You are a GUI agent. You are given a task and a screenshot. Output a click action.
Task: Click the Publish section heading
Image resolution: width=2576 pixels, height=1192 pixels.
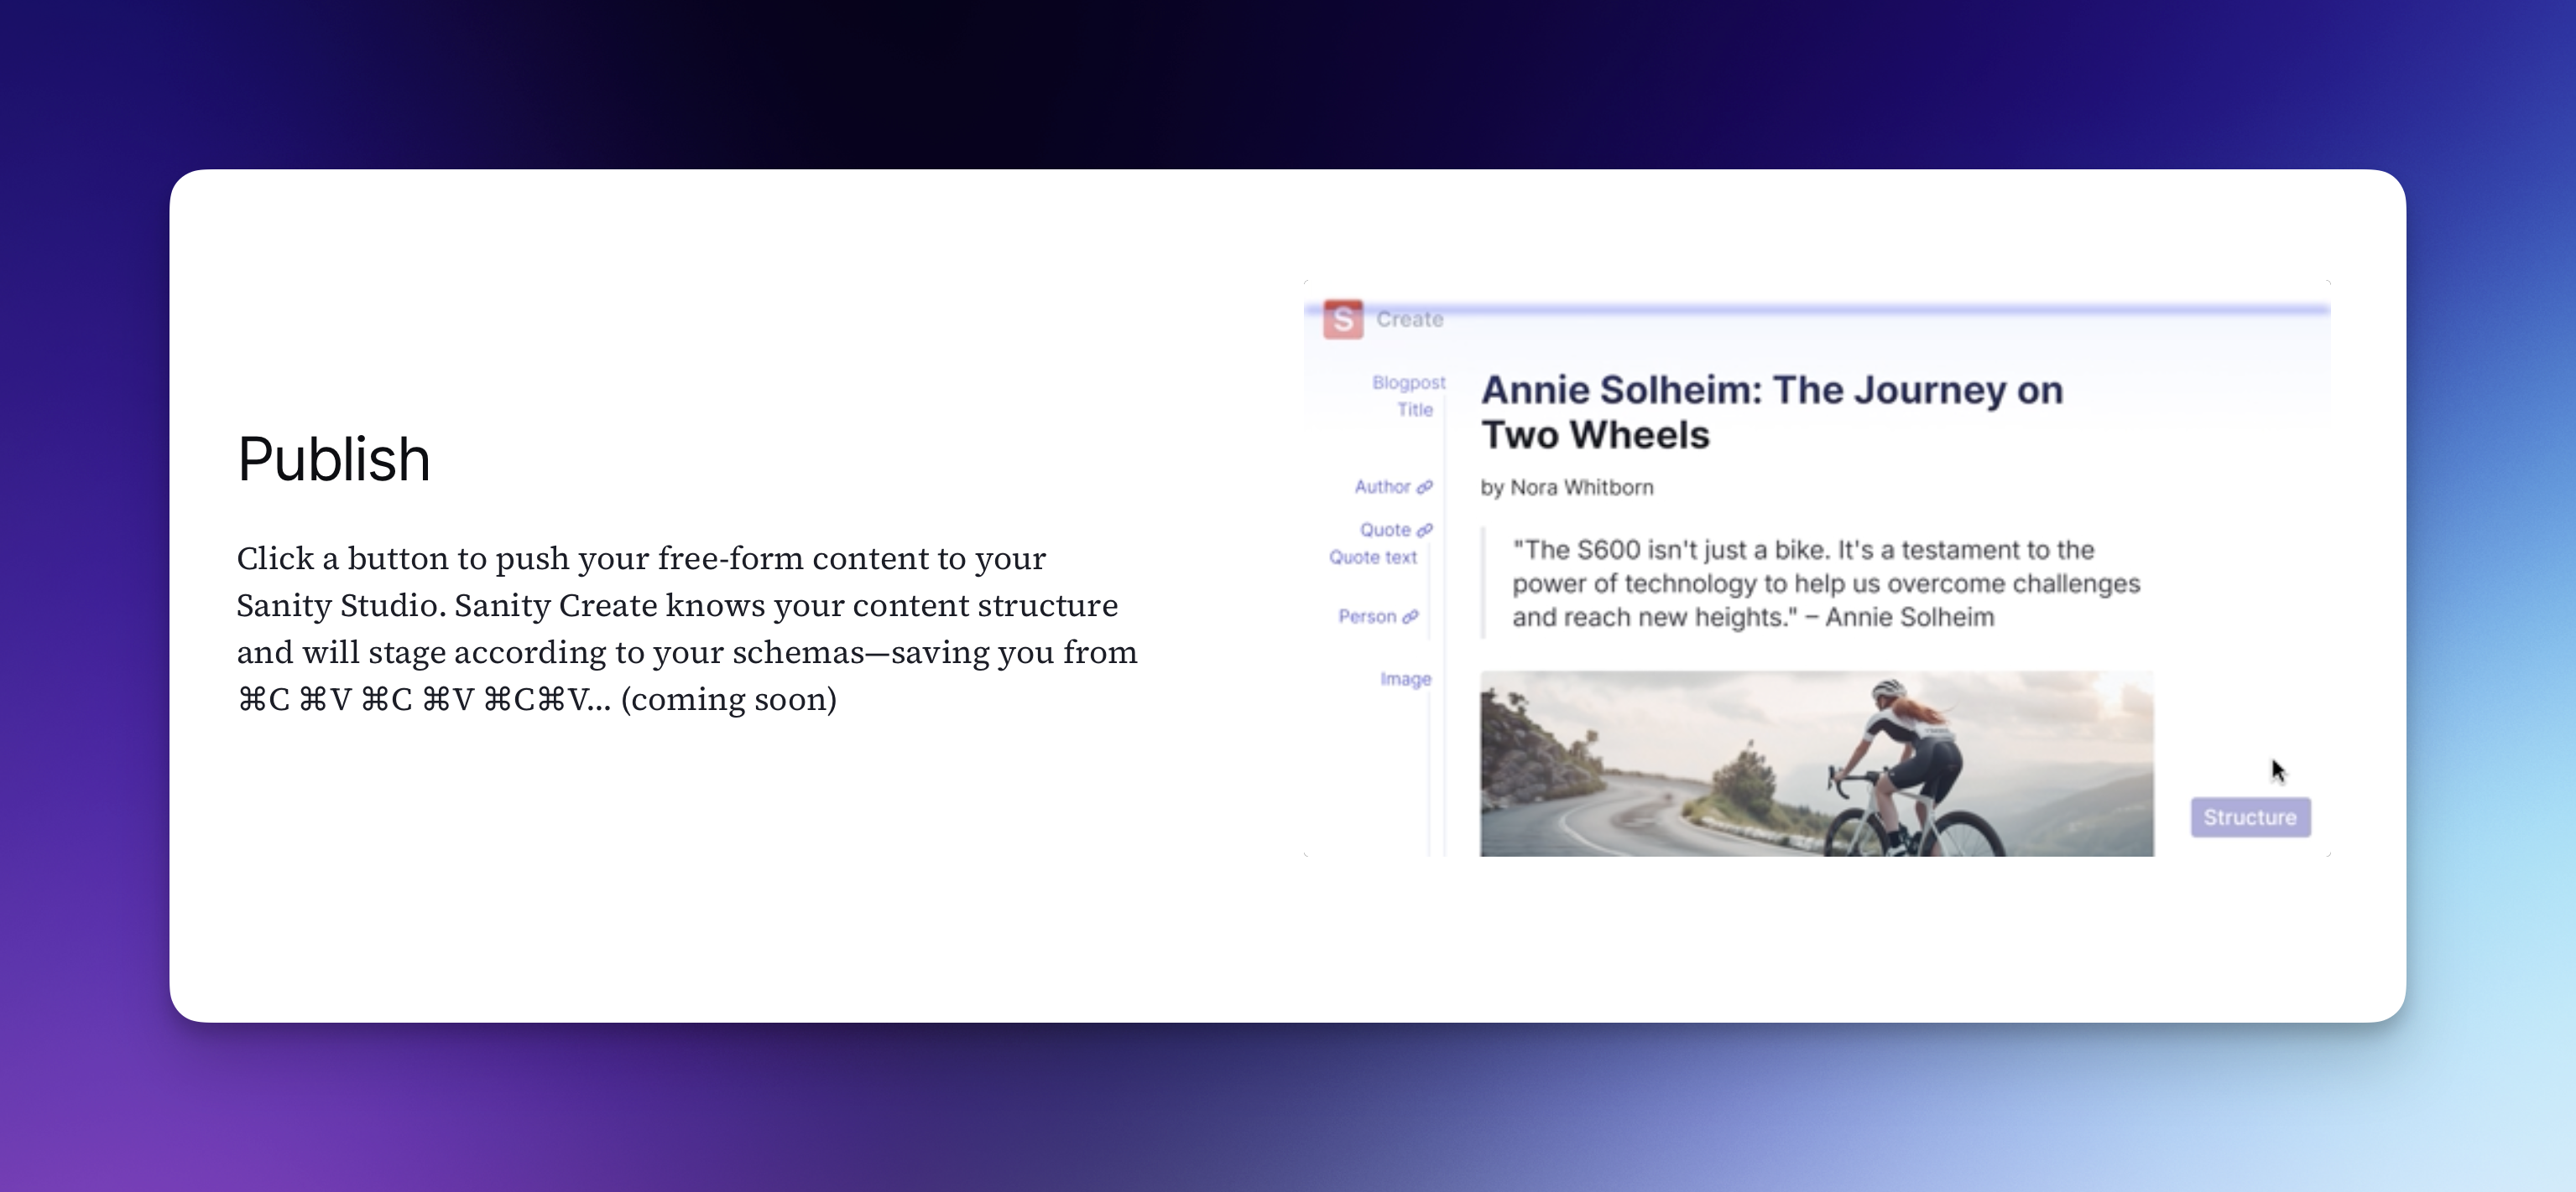(x=333, y=459)
